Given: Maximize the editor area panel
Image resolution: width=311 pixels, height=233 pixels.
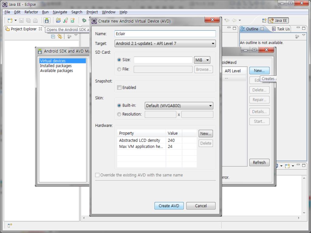Looking at the screenshot, I should [234, 28].
